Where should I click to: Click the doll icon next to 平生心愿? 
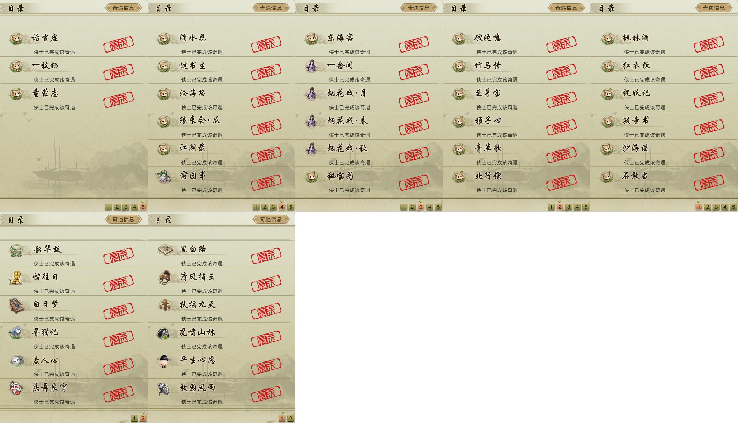click(164, 361)
